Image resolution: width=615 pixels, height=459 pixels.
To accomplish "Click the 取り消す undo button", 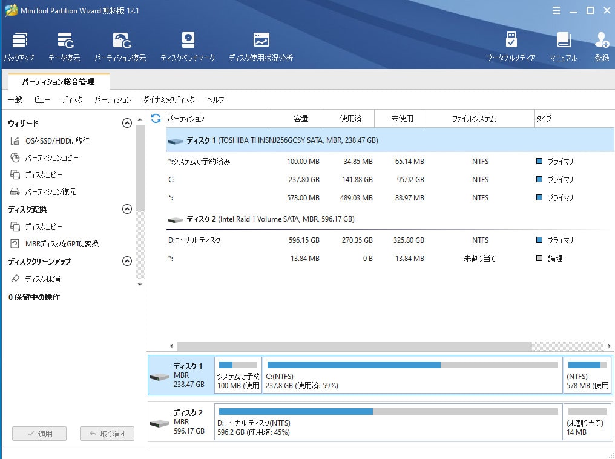I will point(107,434).
